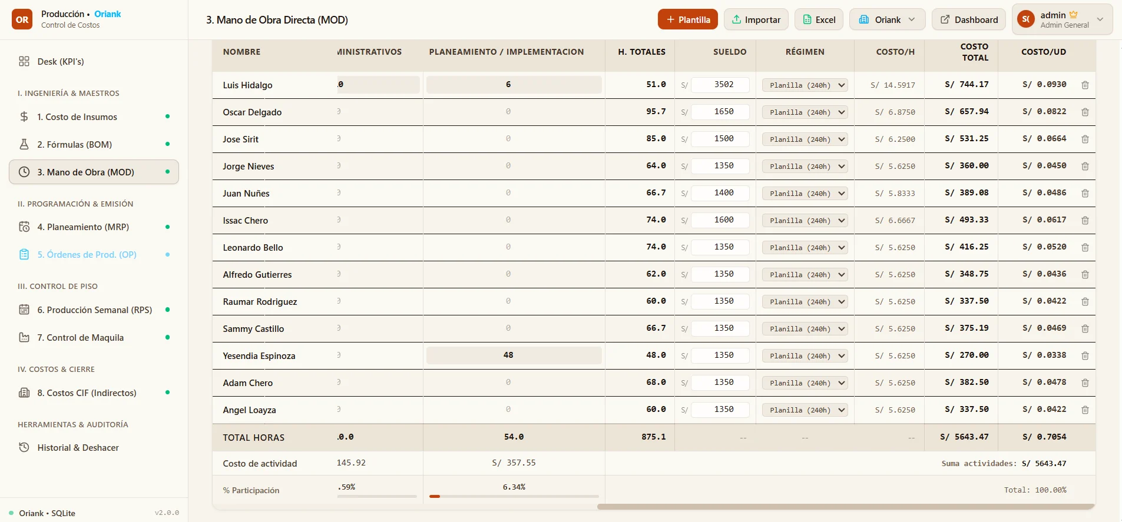Navigate to 4. Planeamiento (MRP)
Image resolution: width=1122 pixels, height=522 pixels.
(94, 227)
